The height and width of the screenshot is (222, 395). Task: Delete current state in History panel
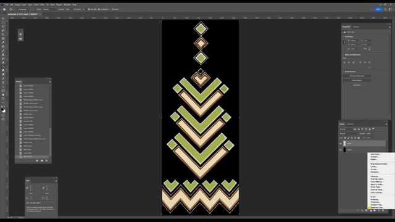tap(46, 160)
